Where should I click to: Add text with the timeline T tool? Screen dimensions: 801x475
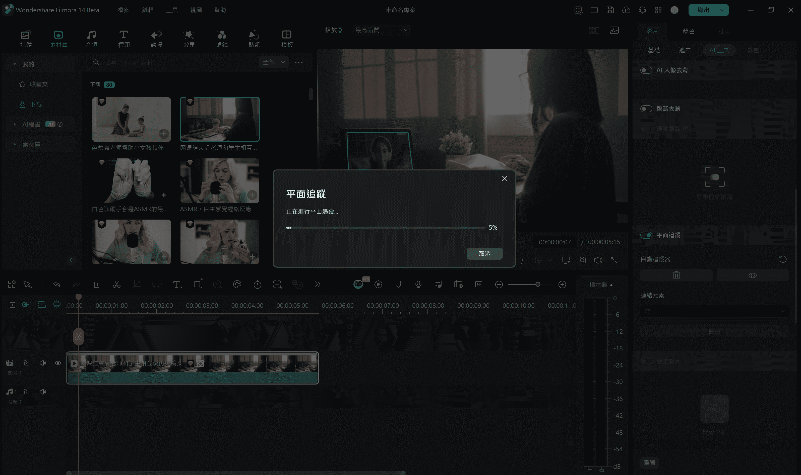(177, 284)
